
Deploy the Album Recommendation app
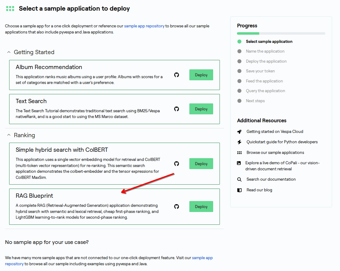click(201, 75)
